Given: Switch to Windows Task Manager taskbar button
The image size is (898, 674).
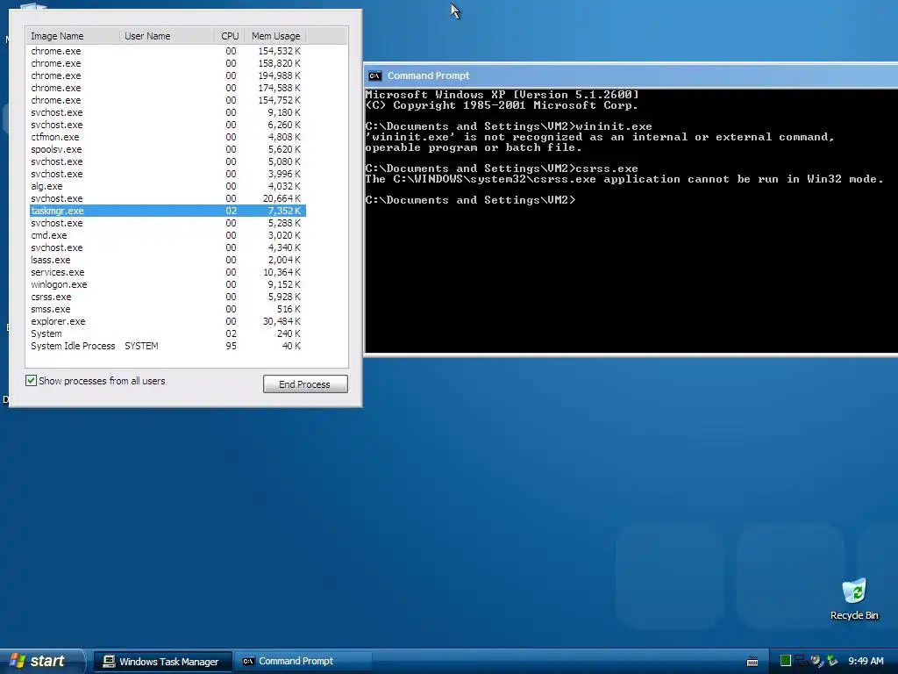Looking at the screenshot, I should tap(162, 662).
